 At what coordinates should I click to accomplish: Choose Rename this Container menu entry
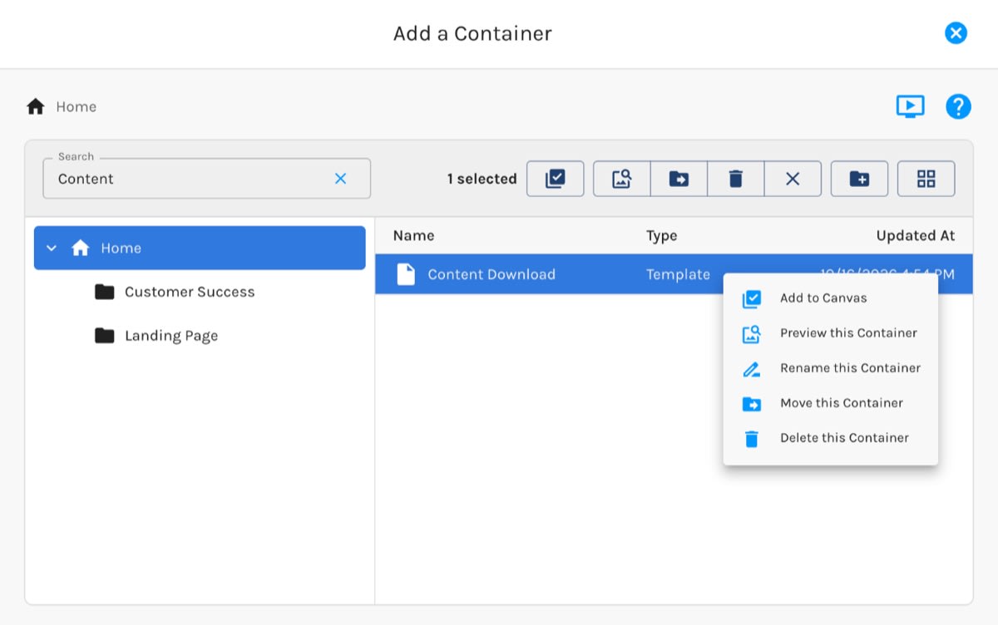(x=831, y=367)
